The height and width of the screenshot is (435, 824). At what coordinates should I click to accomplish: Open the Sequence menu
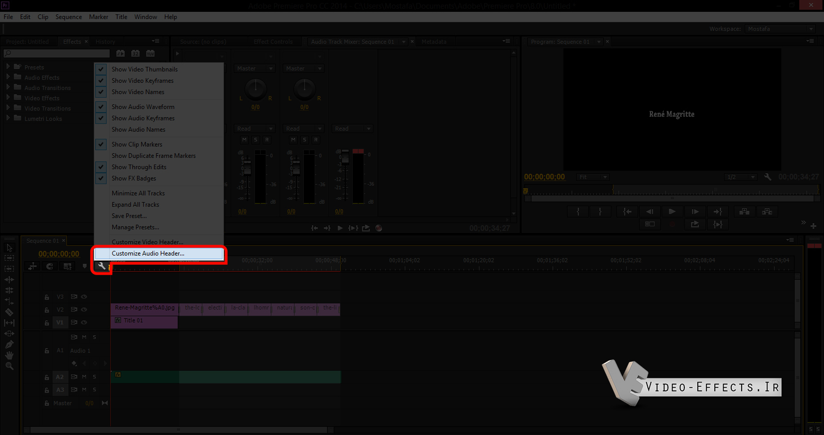[68, 17]
